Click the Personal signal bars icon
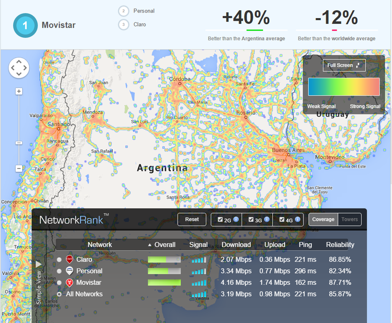This screenshot has height=323, width=392. click(x=199, y=271)
